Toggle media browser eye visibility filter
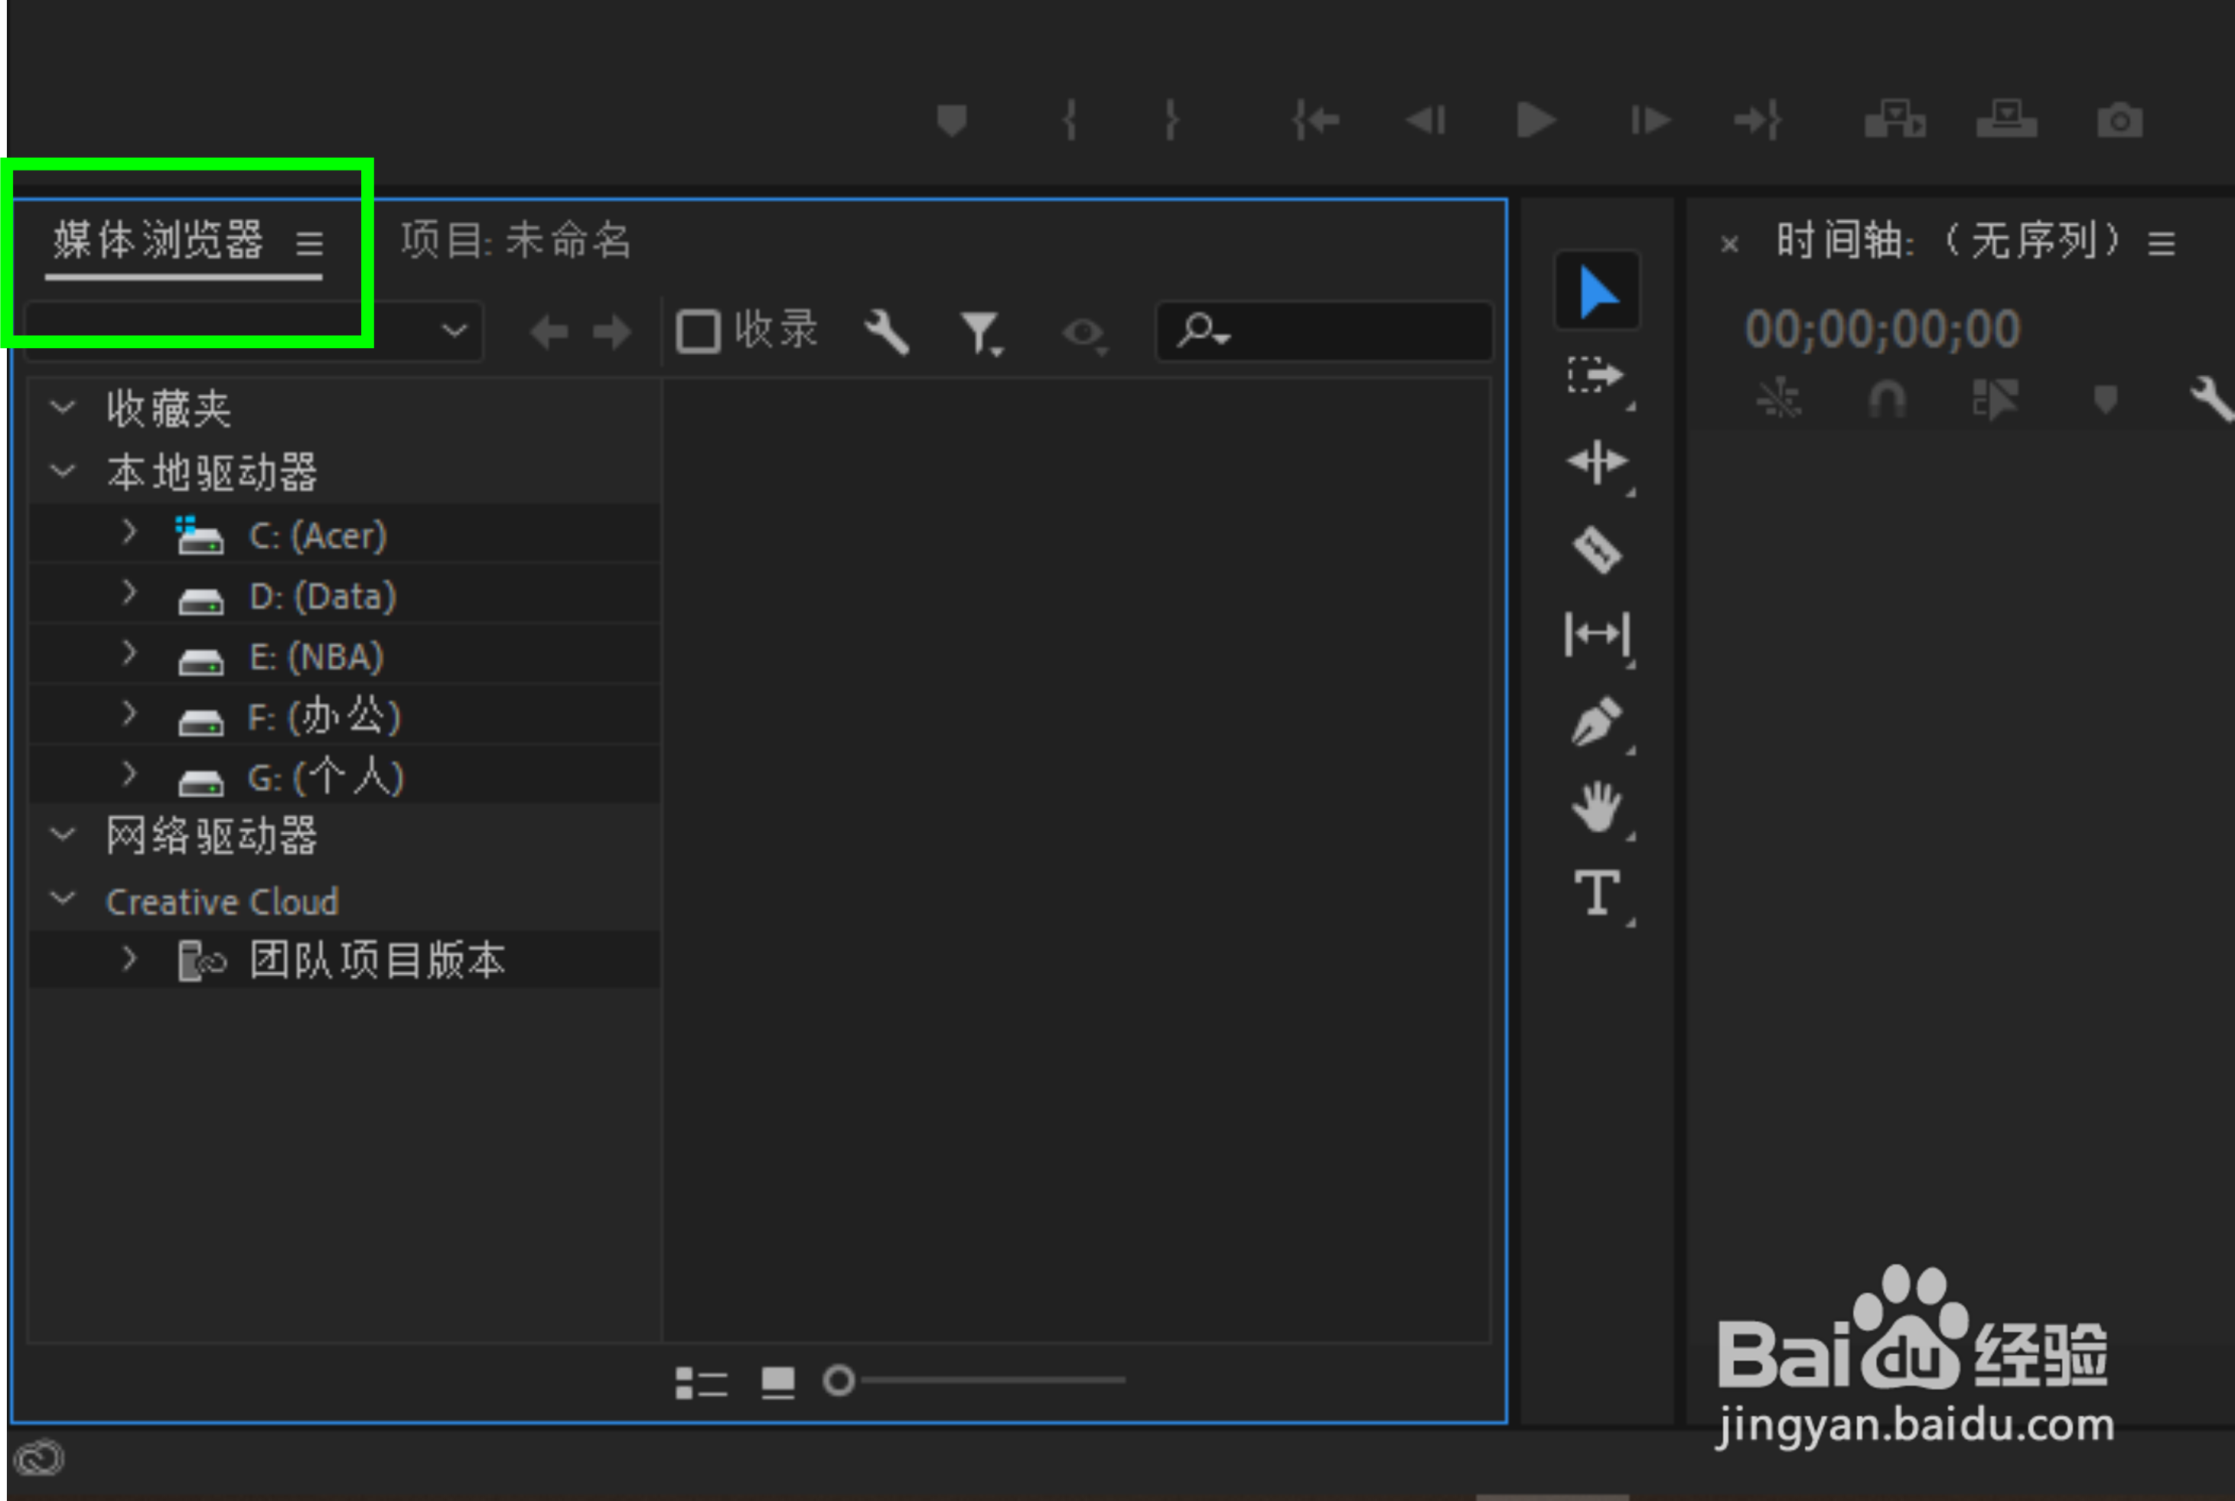 coord(1083,333)
